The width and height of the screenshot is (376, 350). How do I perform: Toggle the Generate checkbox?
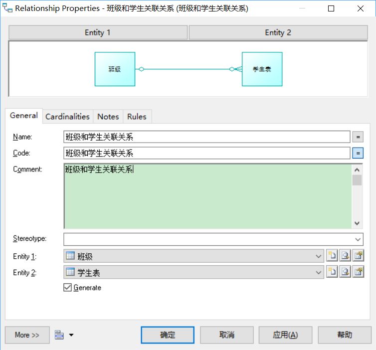[x=67, y=287]
